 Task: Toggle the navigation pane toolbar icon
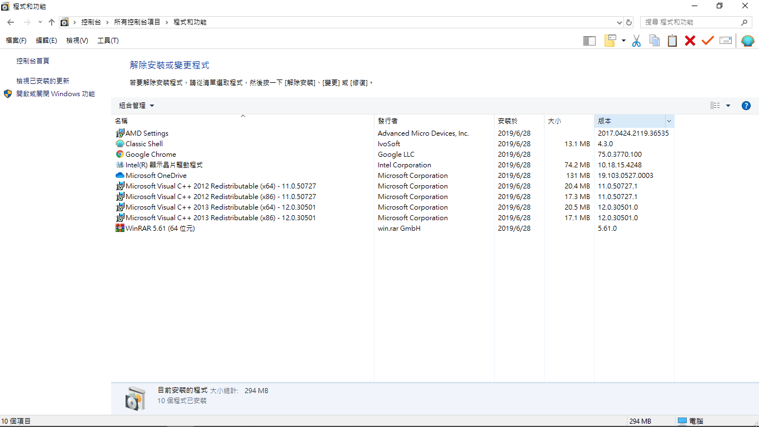tap(590, 41)
